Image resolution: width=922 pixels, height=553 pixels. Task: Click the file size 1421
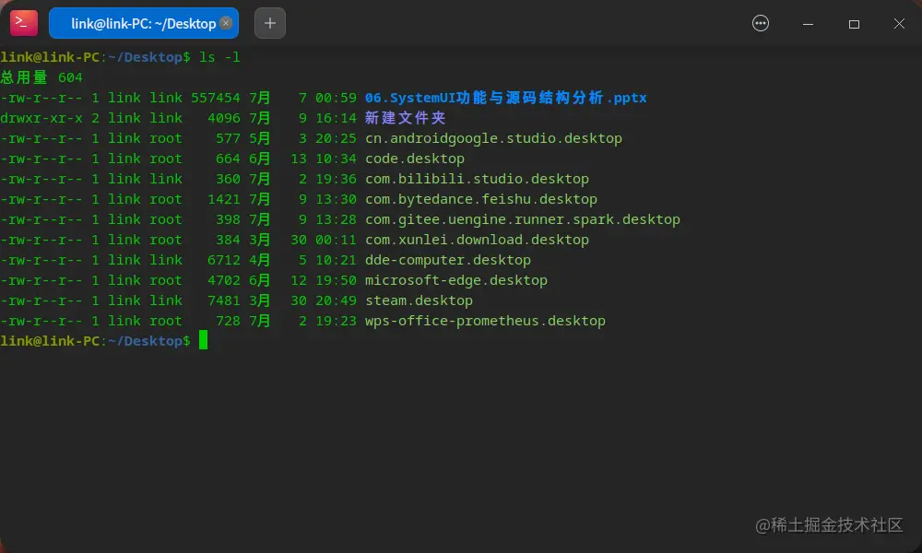[x=223, y=199]
